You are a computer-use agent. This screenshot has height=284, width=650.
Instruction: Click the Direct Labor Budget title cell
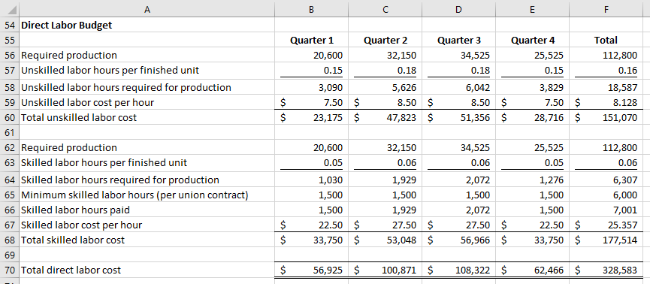(147, 25)
